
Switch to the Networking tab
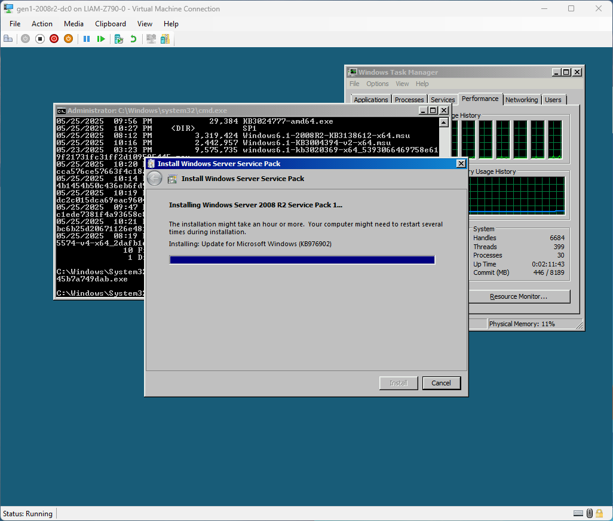[522, 100]
